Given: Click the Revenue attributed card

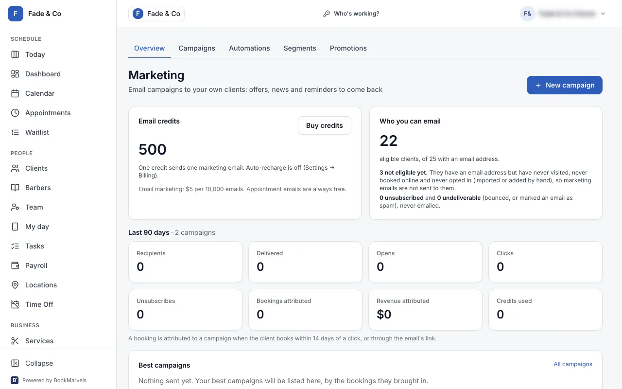Looking at the screenshot, I should click(425, 310).
